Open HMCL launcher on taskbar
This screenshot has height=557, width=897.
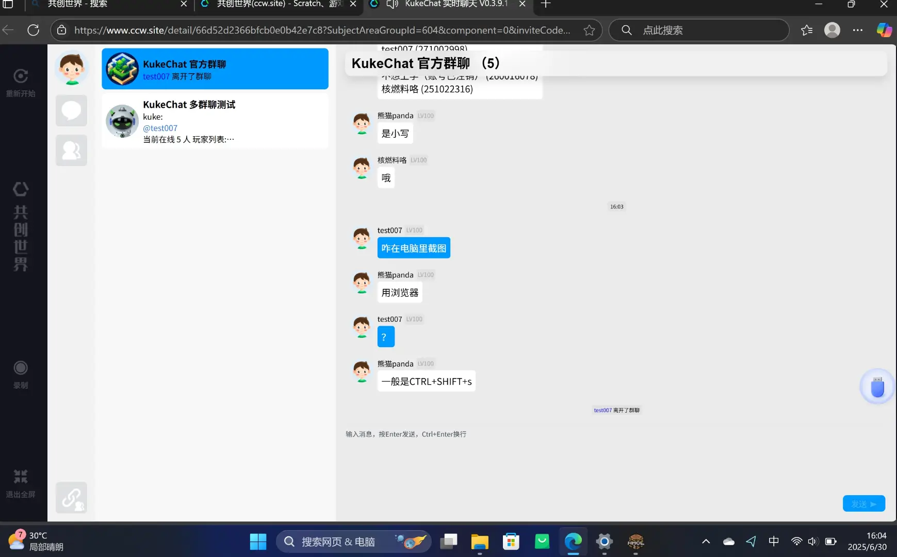pos(635,542)
